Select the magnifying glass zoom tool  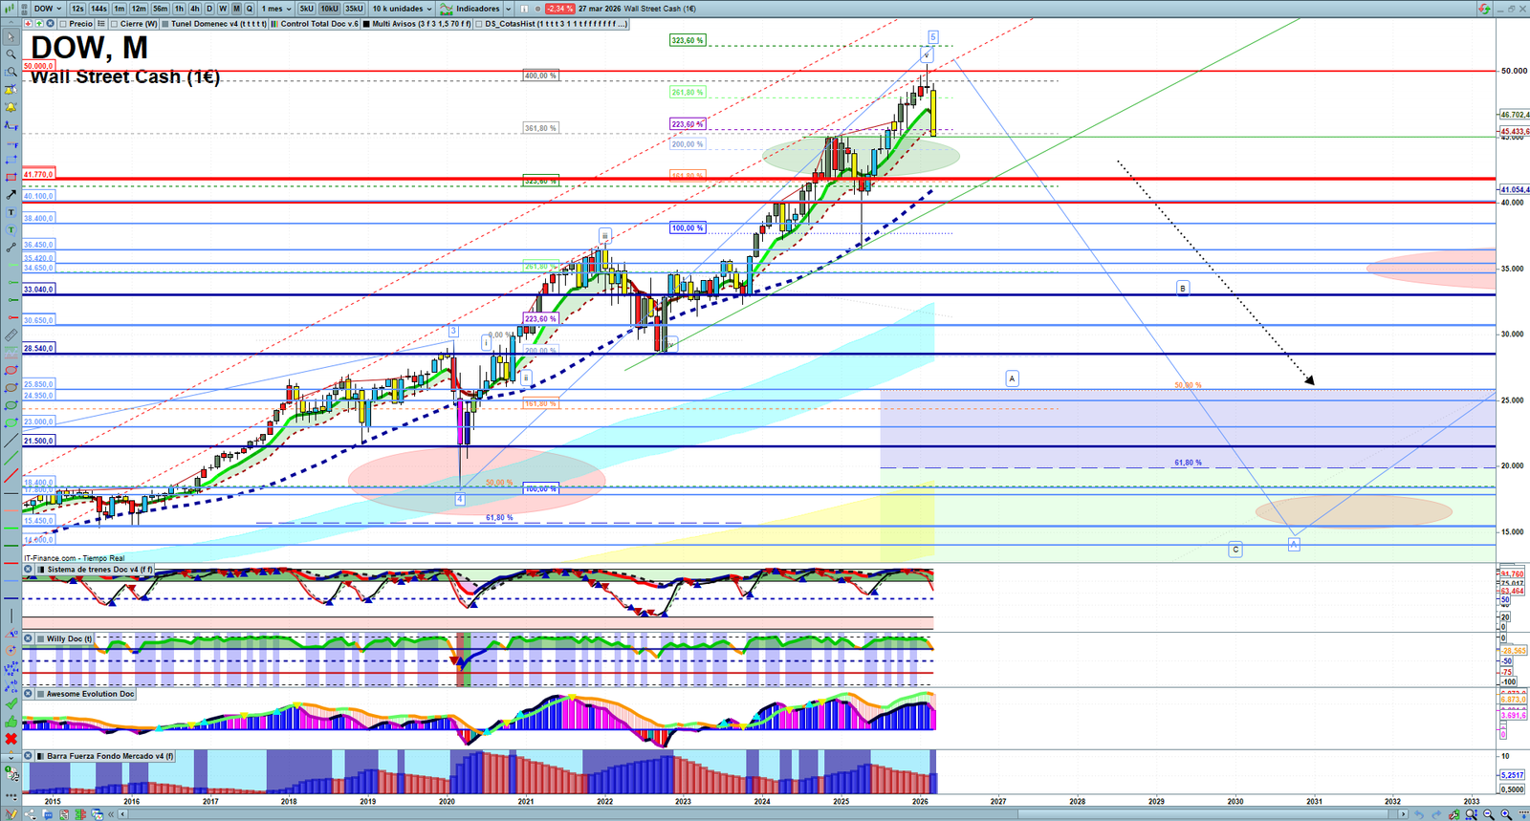coord(11,54)
